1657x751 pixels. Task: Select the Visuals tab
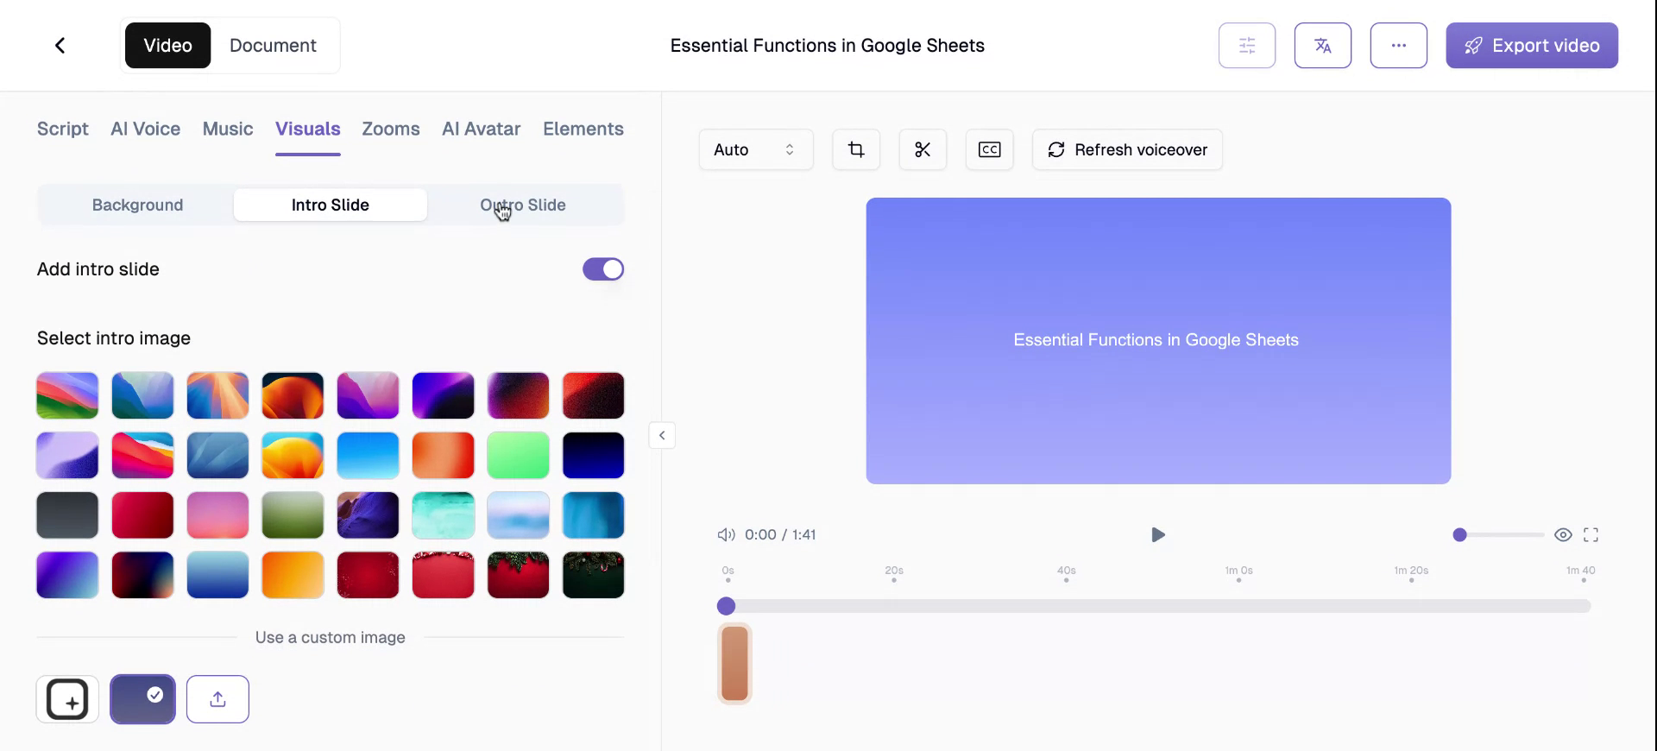[x=308, y=129]
